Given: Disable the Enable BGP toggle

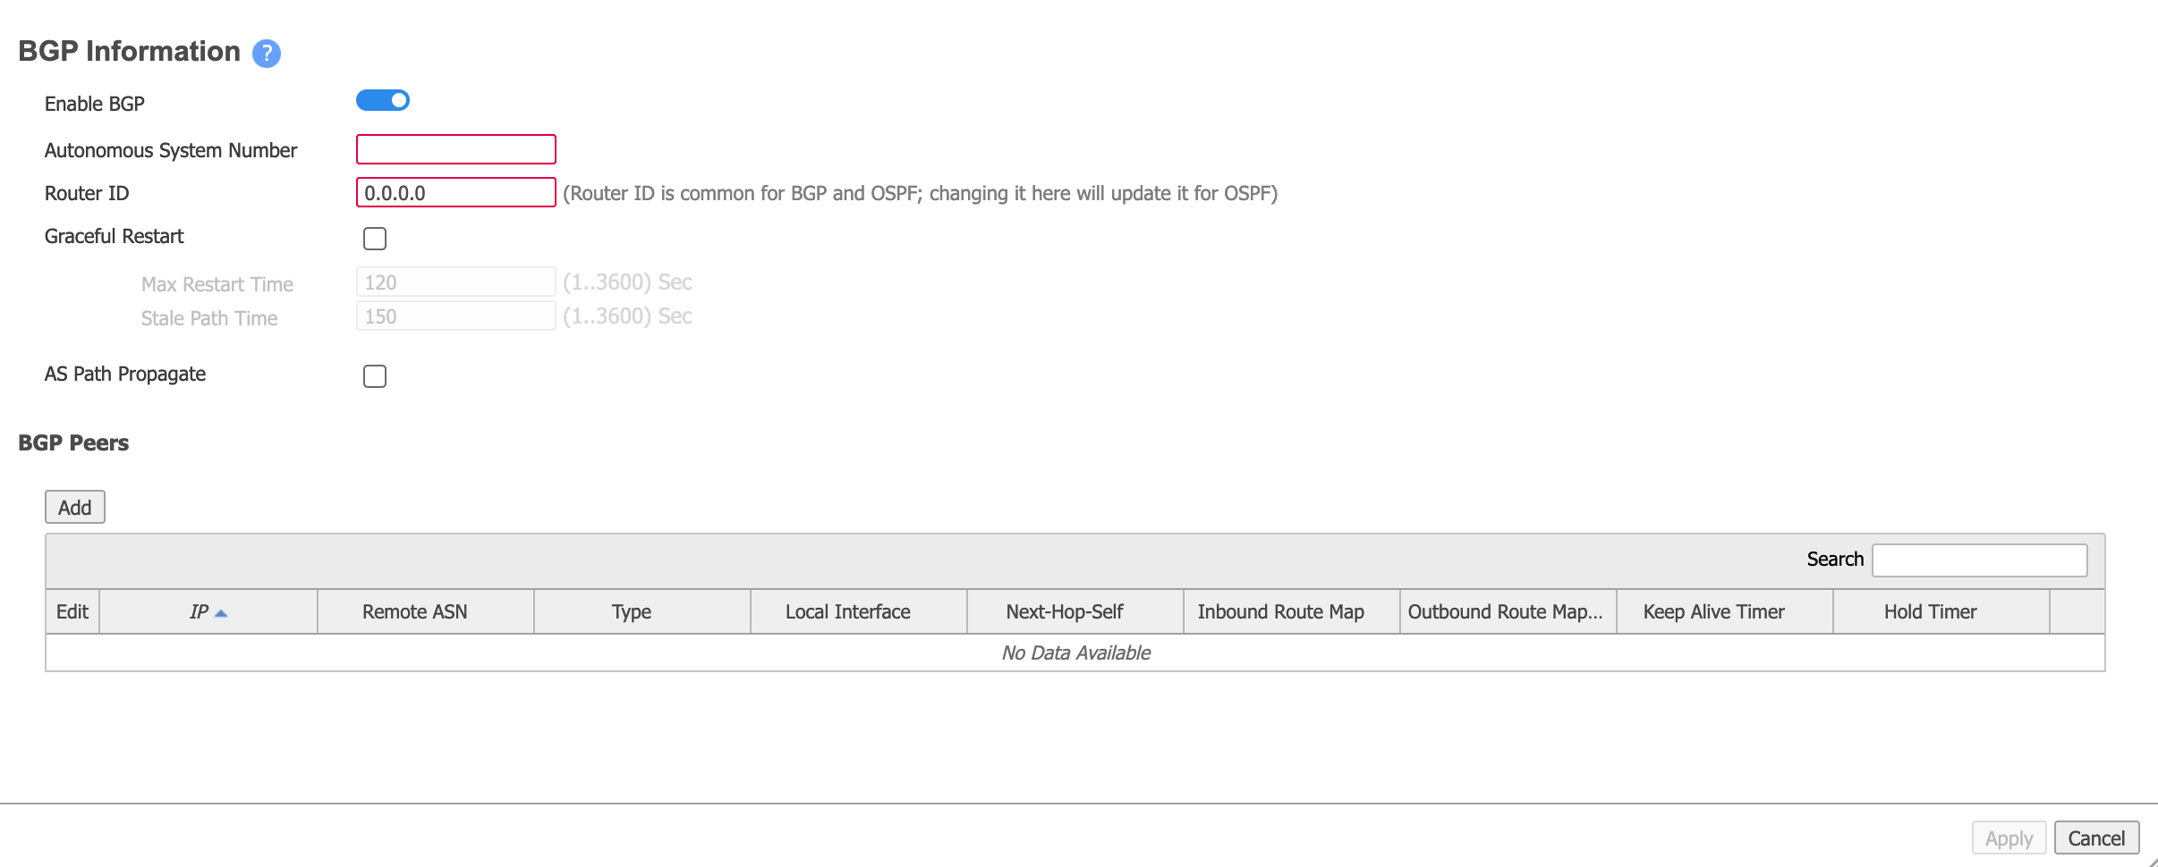Looking at the screenshot, I should click(382, 99).
